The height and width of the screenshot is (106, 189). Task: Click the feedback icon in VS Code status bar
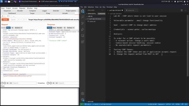click(183, 104)
